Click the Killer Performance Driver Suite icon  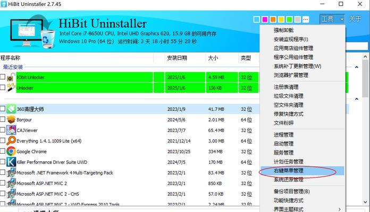click(x=11, y=162)
